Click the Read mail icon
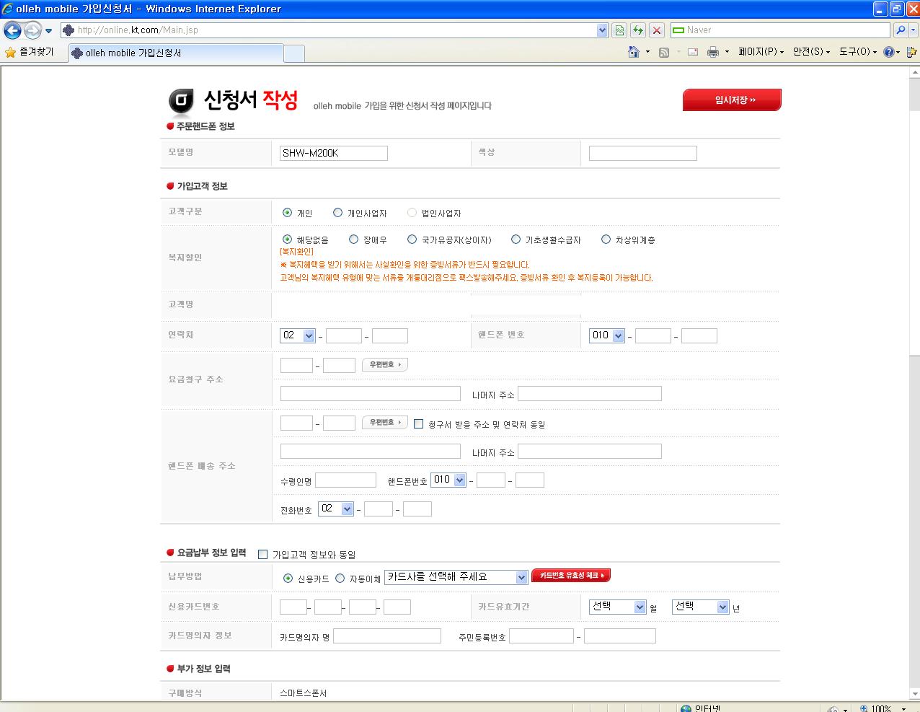This screenshot has height=712, width=920. [693, 52]
